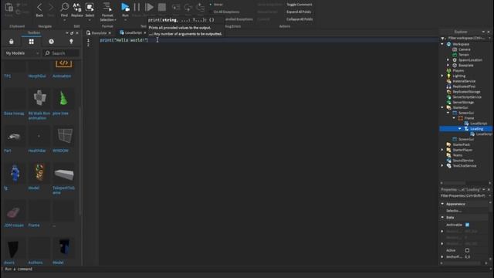This screenshot has width=494, height=278.
Task: Select Camera in Explorer
Action: coord(465,49)
